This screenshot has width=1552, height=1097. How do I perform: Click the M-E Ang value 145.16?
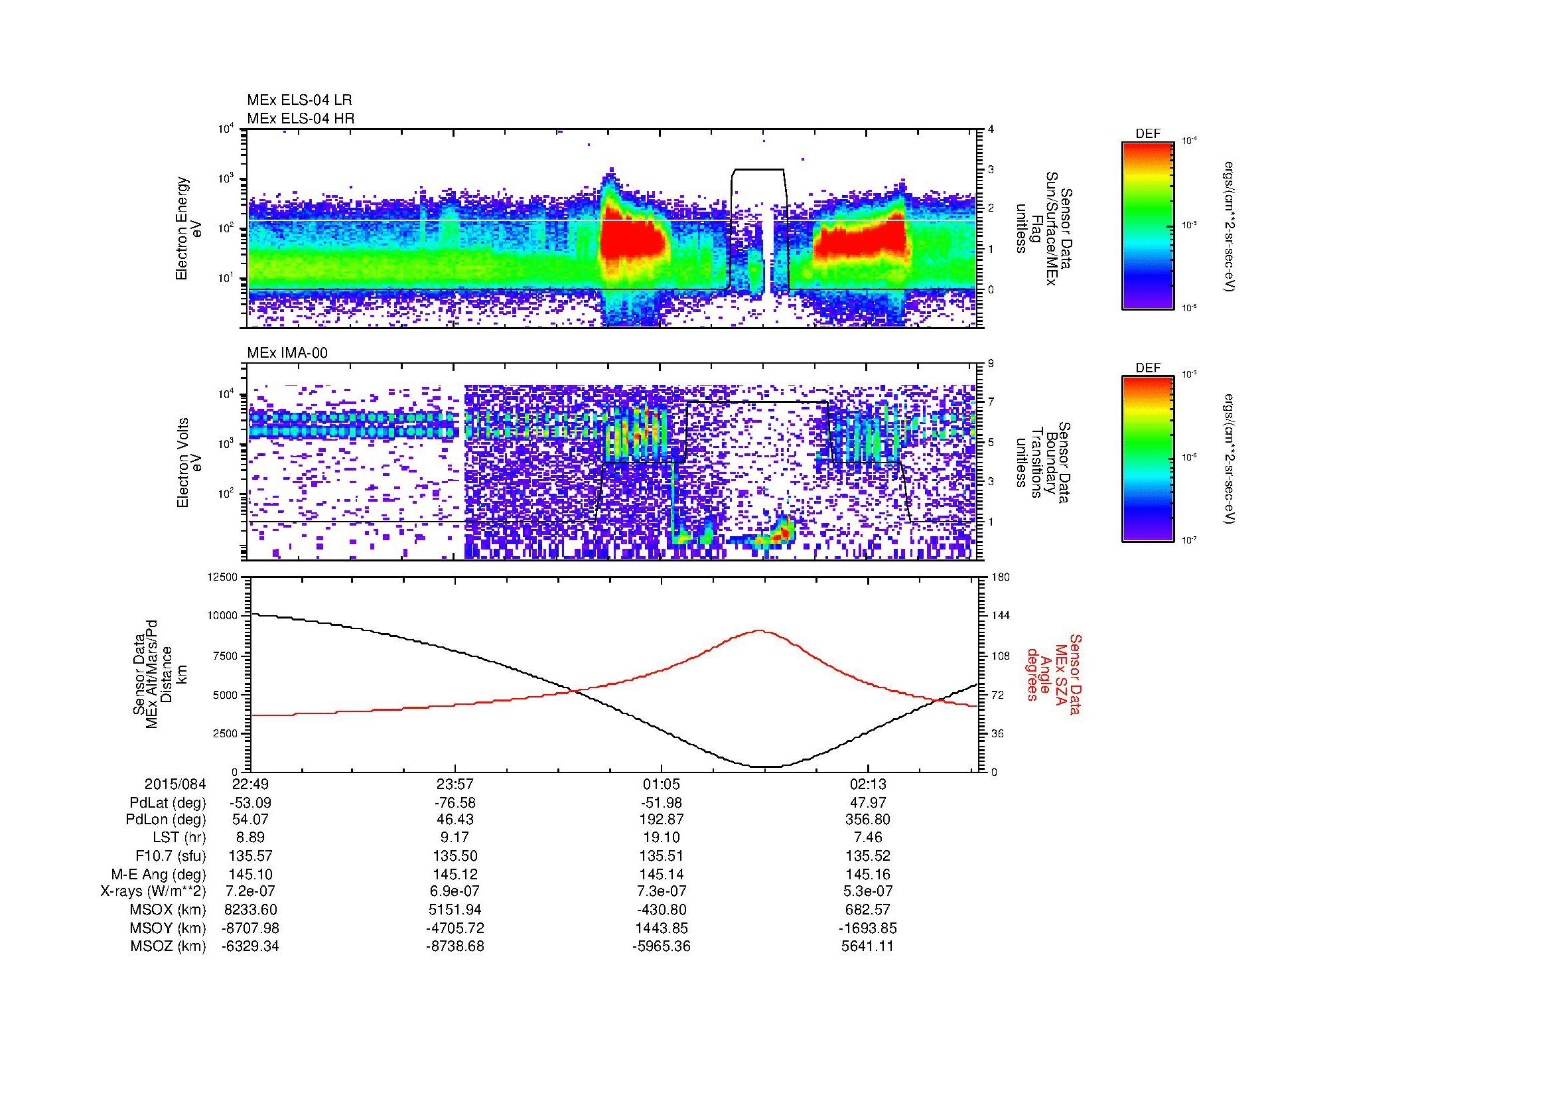click(867, 875)
